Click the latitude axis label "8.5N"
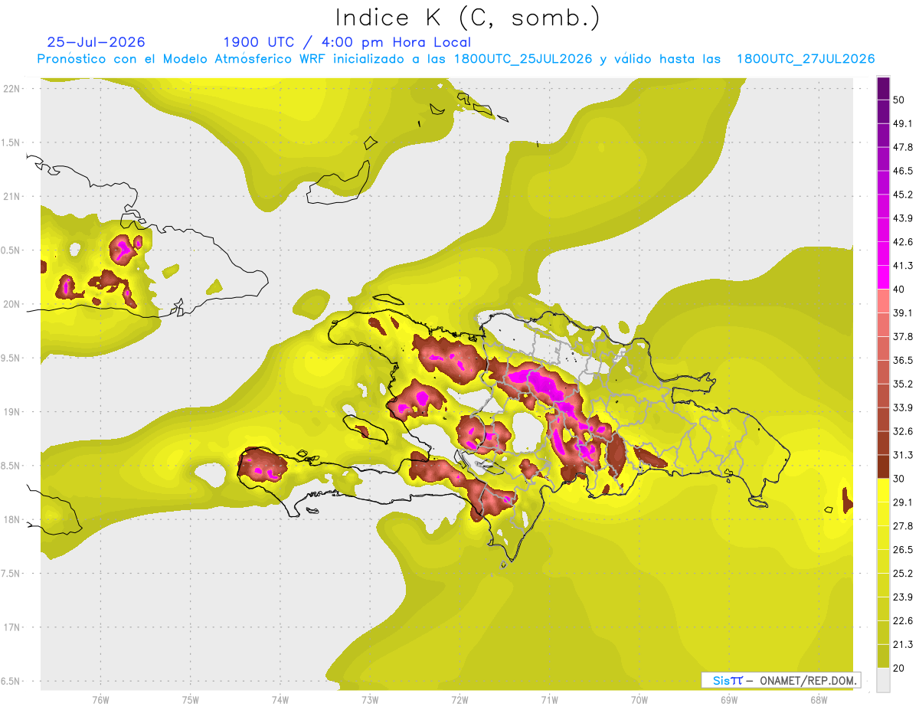The width and height of the screenshot is (919, 710). pyautogui.click(x=11, y=466)
